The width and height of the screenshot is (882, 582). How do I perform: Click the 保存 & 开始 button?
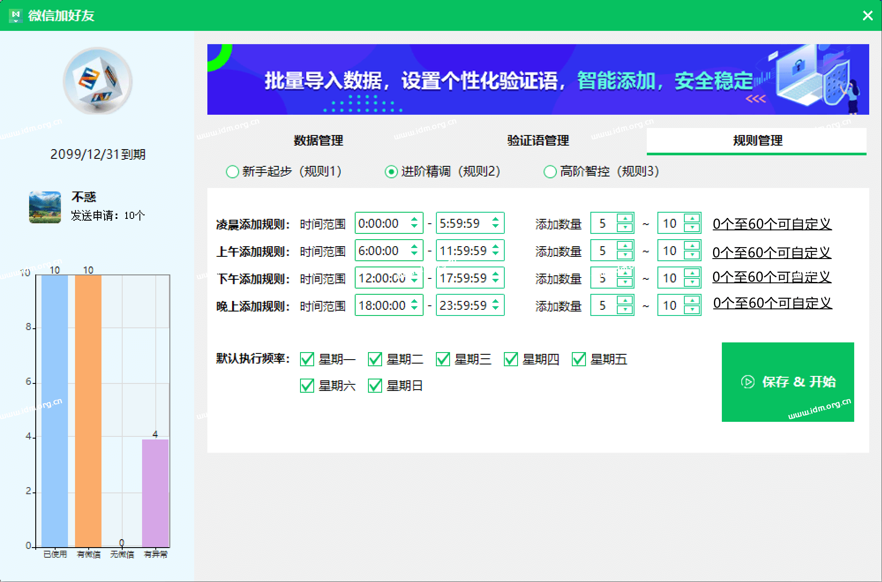coord(788,382)
